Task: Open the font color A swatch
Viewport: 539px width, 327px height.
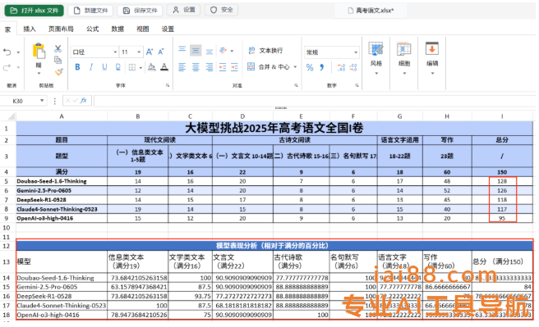Action: (164, 67)
